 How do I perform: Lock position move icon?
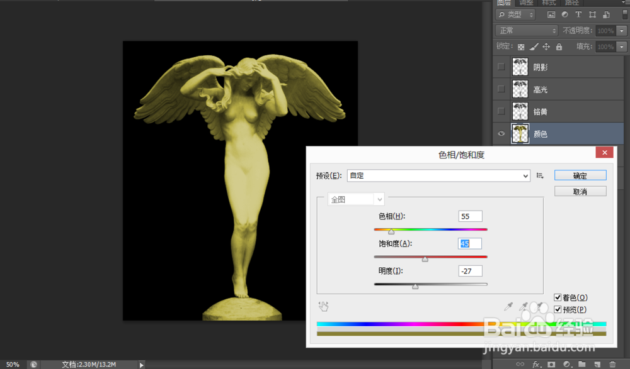point(546,47)
